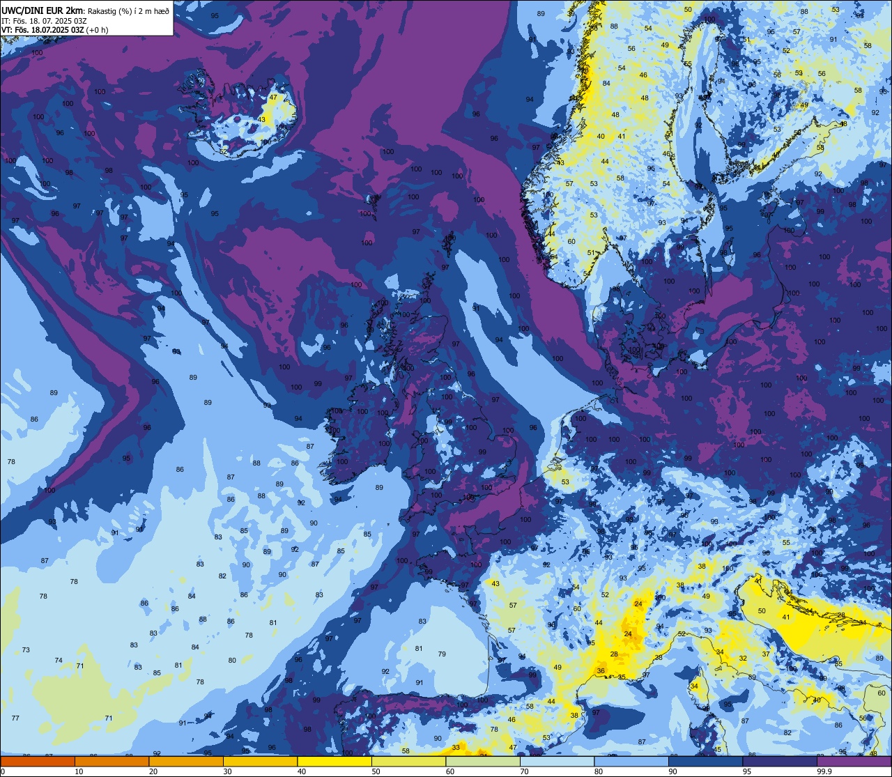Click the 0–10% dark orange legend swatch
The width and height of the screenshot is (892, 777).
pos(38,761)
